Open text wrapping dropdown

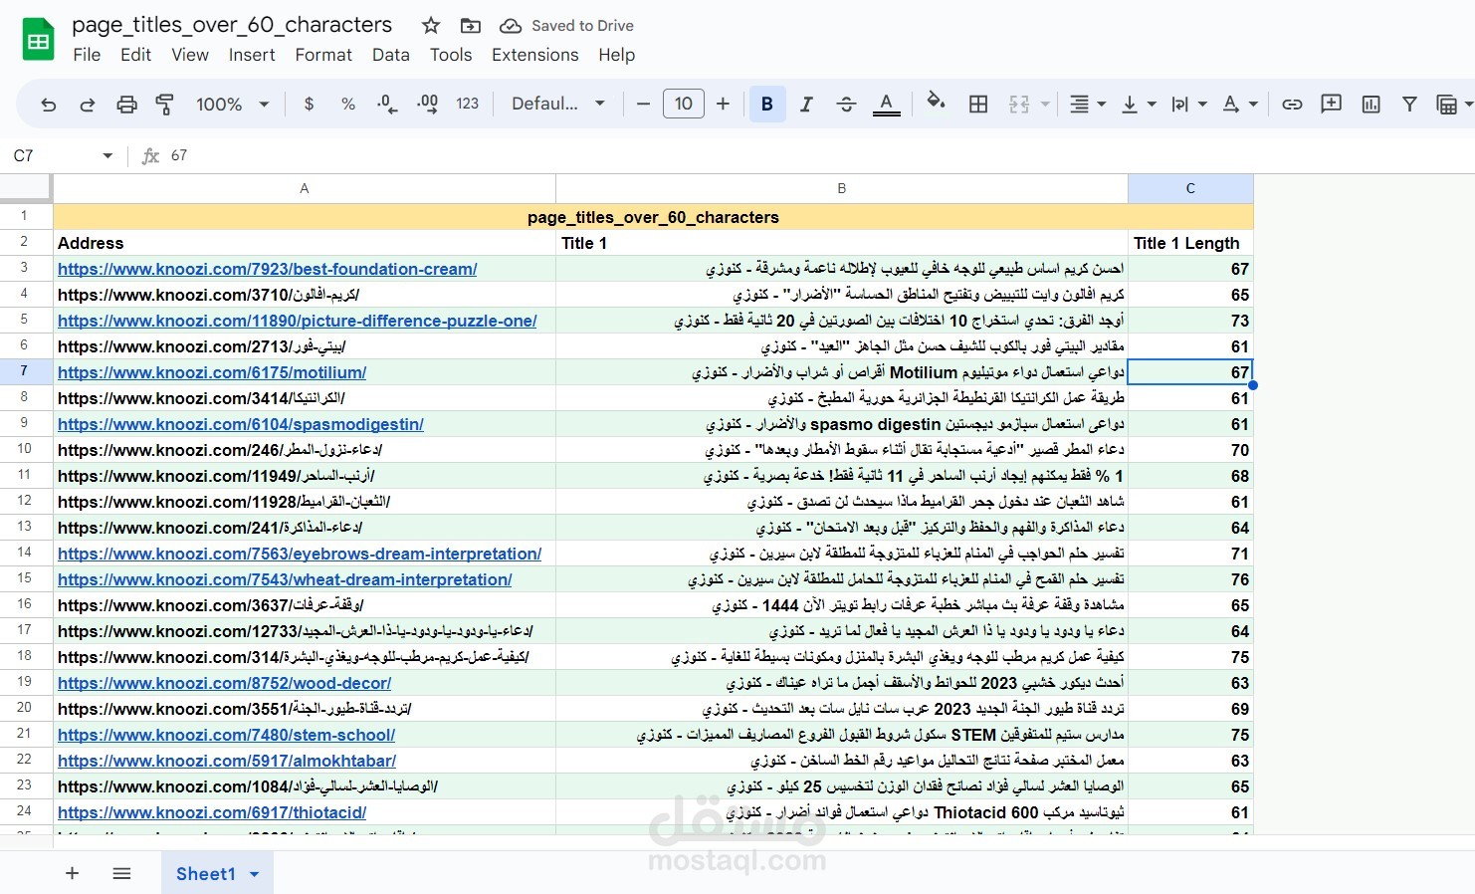(x=1188, y=104)
